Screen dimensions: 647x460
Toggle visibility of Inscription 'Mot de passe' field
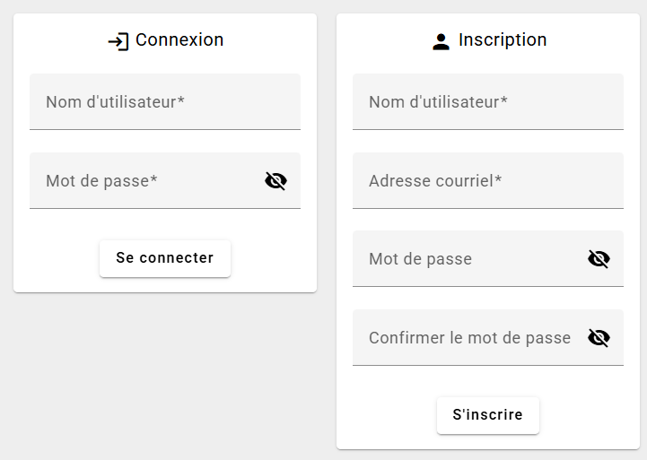[599, 259]
